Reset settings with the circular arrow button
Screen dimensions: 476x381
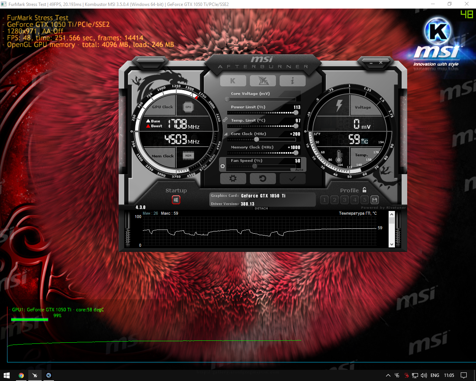263,179
